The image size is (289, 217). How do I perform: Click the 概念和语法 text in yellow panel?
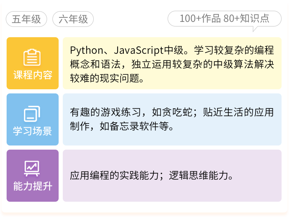click(89, 65)
